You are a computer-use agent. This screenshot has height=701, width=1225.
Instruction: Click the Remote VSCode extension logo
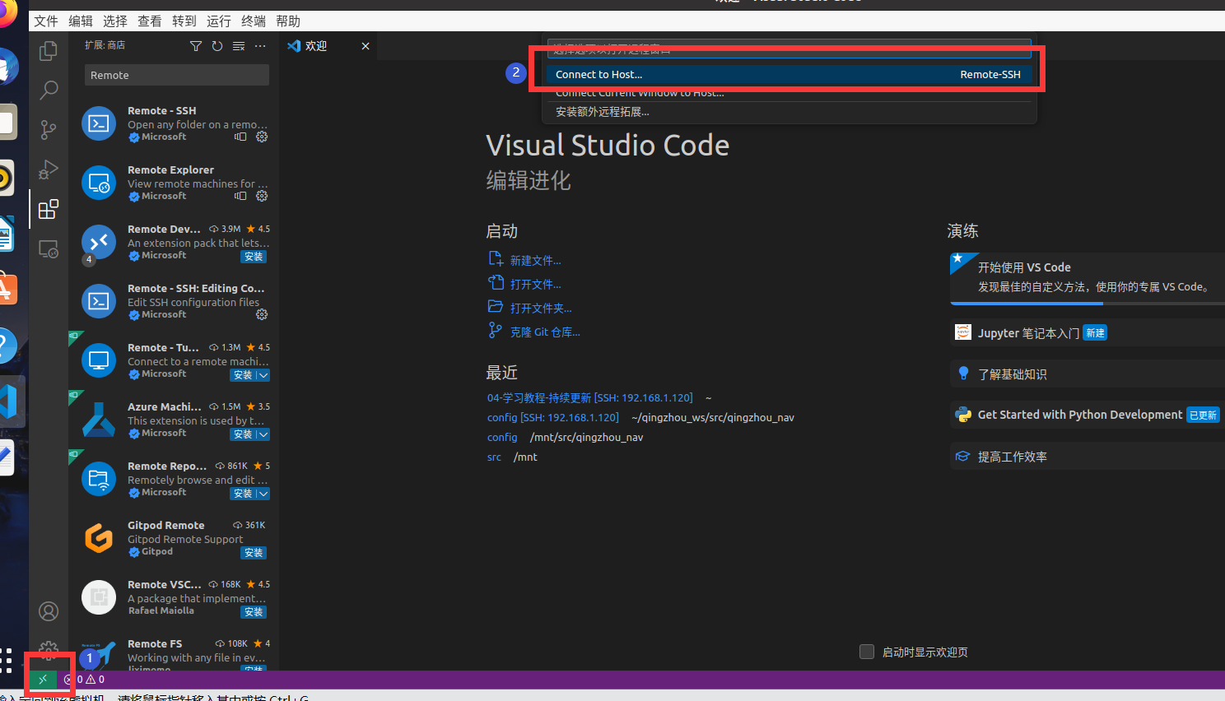(x=99, y=597)
